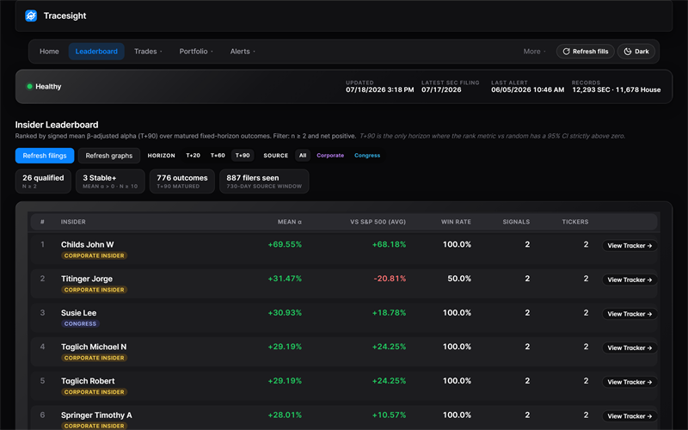Click Corporate Insider badge under Childs John W
The image size is (688, 430).
coord(95,255)
